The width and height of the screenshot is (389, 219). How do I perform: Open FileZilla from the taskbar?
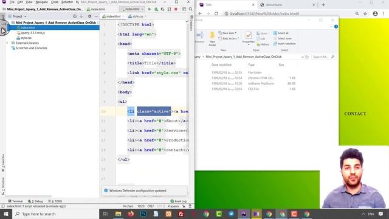(181, 214)
